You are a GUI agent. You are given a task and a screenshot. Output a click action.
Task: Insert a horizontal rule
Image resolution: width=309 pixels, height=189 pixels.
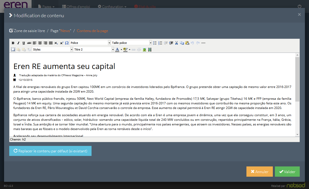pos(203,43)
